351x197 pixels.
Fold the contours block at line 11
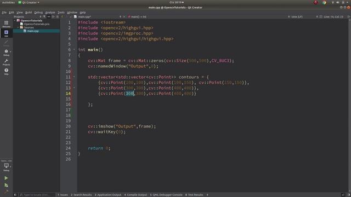[x=74, y=77]
